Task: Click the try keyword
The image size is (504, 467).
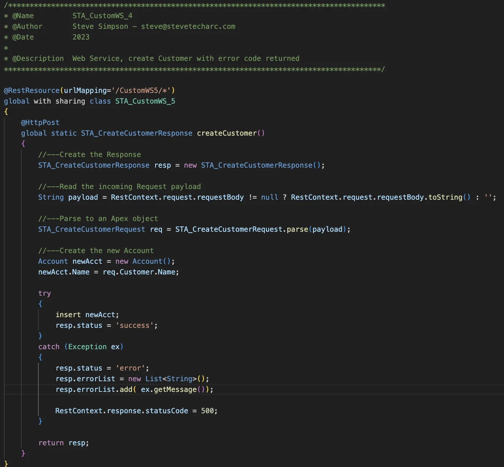Action: 45,293
